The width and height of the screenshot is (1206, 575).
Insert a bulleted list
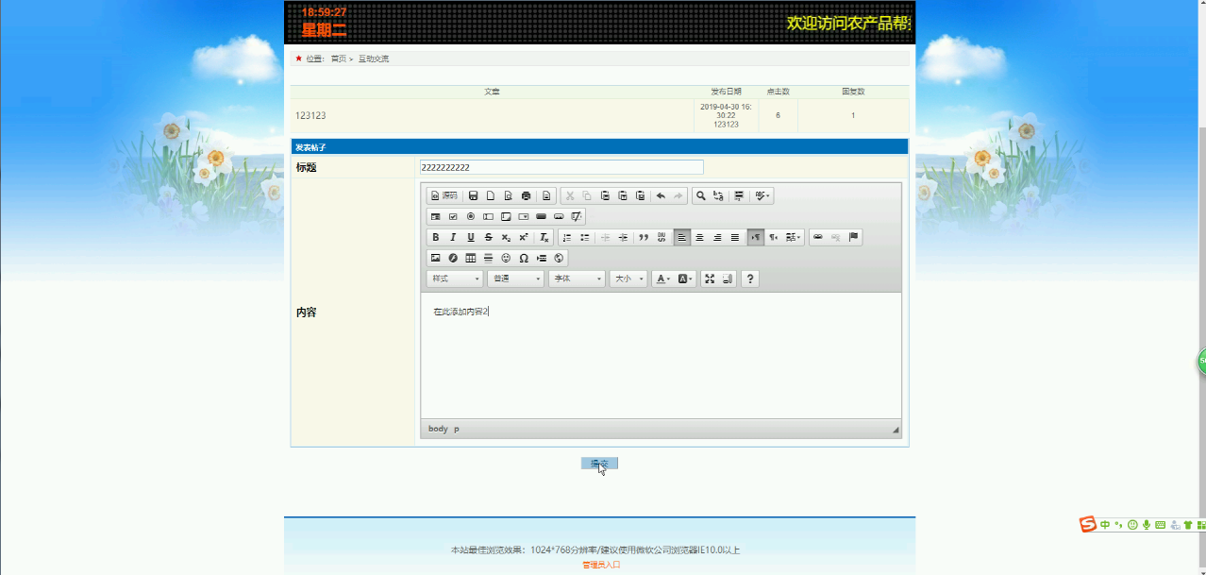coord(585,237)
